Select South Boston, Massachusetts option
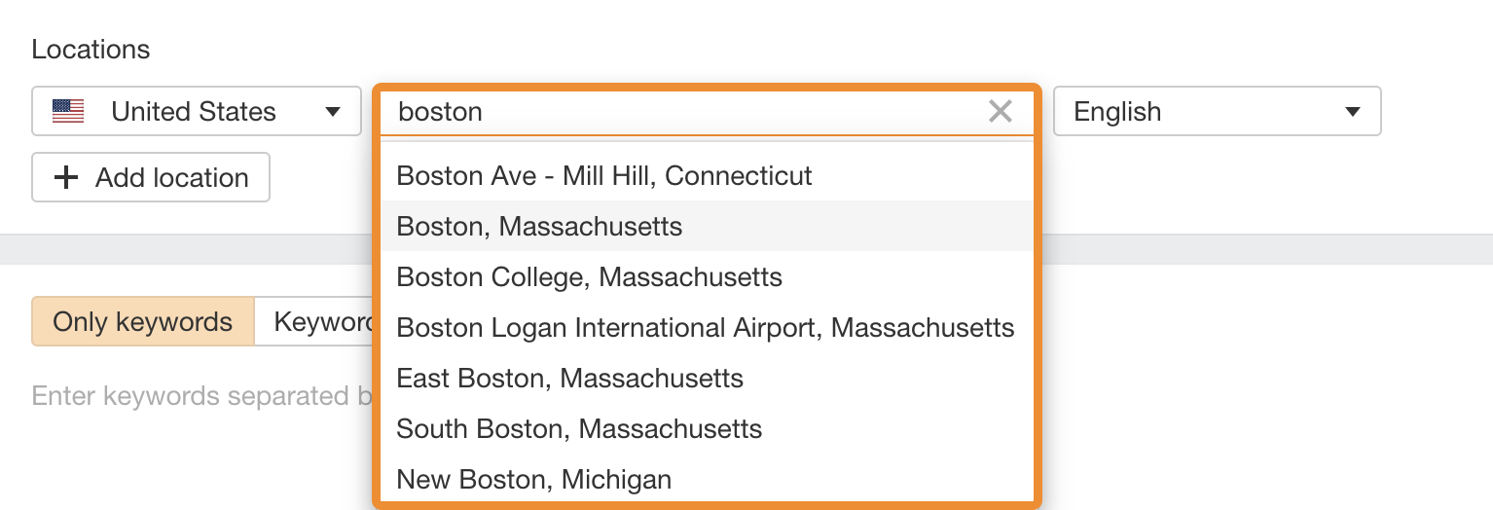The image size is (1493, 510). (579, 429)
